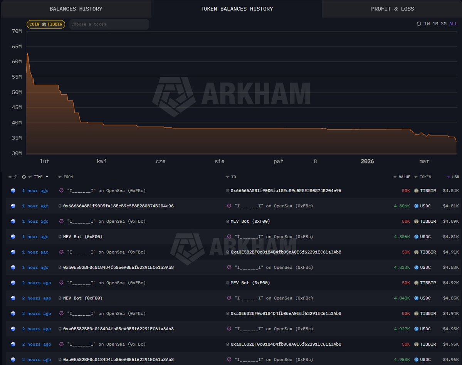Click chain icon in the $4.84K row
The width and height of the screenshot is (462, 365).
tap(13, 190)
